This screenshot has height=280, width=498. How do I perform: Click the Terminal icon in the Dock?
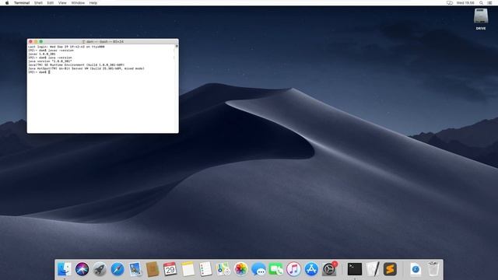pyautogui.click(x=355, y=269)
